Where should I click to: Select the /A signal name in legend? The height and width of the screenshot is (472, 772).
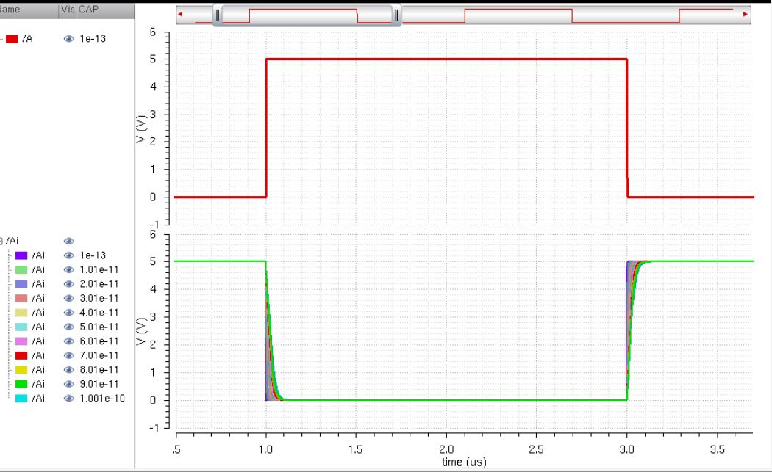[x=28, y=39]
